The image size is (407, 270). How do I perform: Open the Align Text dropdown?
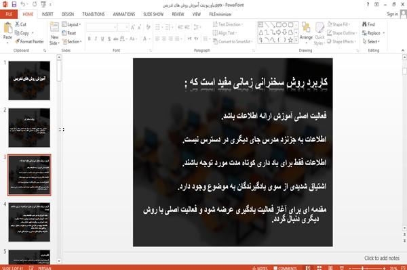click(225, 33)
